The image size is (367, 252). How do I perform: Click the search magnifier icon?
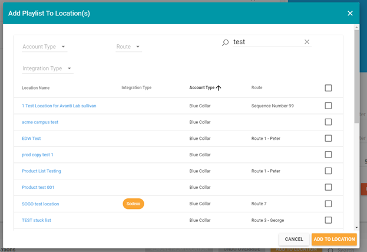(x=225, y=42)
